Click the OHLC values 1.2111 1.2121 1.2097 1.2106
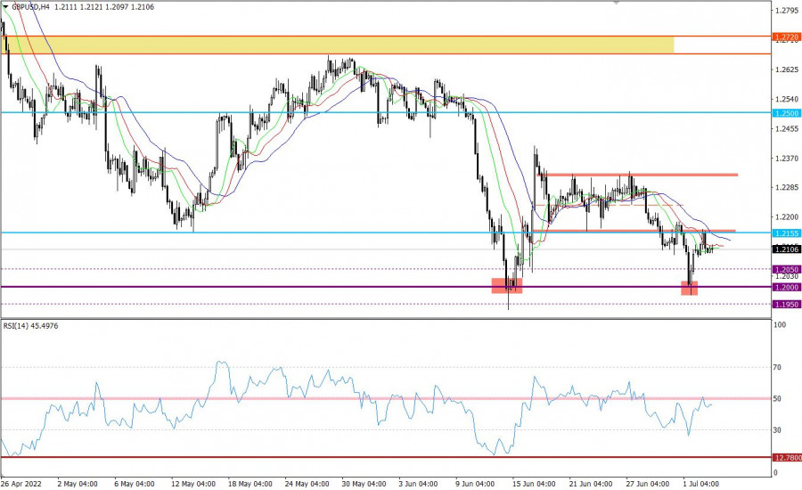 click(x=104, y=7)
